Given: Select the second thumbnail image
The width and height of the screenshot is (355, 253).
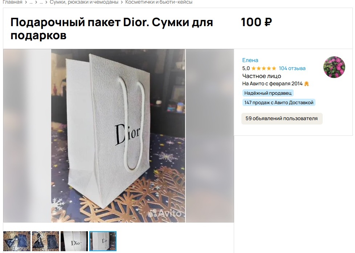Looking at the screenshot, I should pyautogui.click(x=45, y=241).
